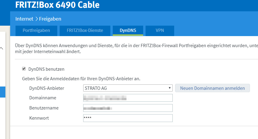258x139 pixels.
Task: Click the Internet breadcrumb link
Action: coord(24,19)
